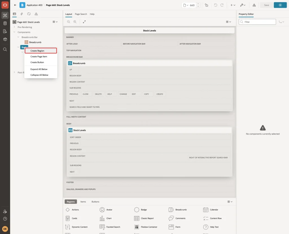Open the Utilities wrench menu
Viewport: 289px width, 234px height.
242,5
